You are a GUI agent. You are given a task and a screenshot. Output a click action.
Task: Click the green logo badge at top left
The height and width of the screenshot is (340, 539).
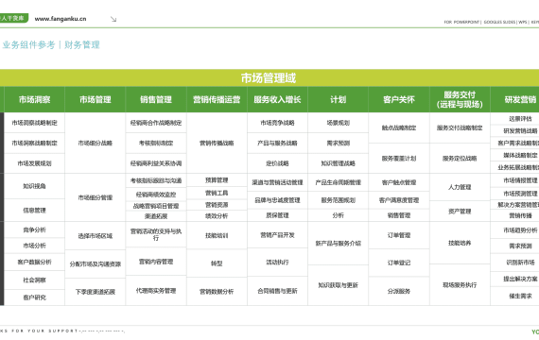tap(13, 18)
